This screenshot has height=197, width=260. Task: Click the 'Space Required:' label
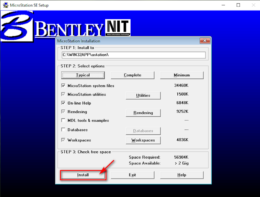click(x=145, y=157)
